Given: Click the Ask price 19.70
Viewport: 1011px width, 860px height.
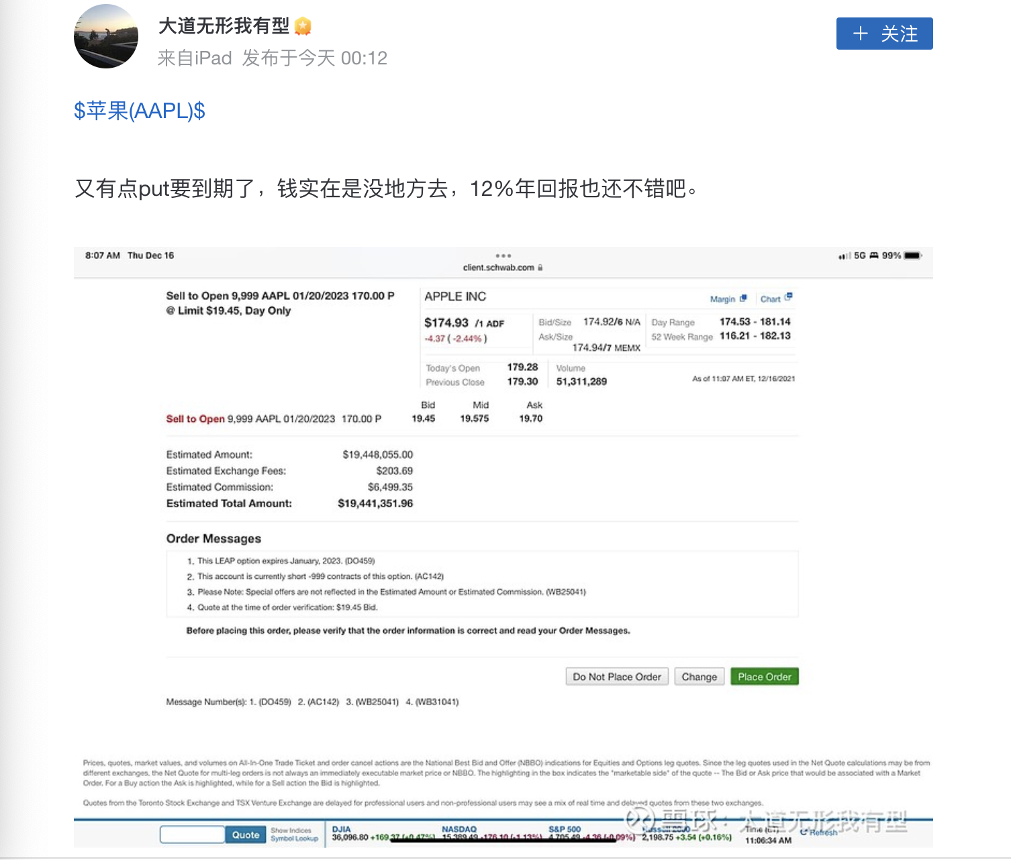Looking at the screenshot, I should 531,419.
